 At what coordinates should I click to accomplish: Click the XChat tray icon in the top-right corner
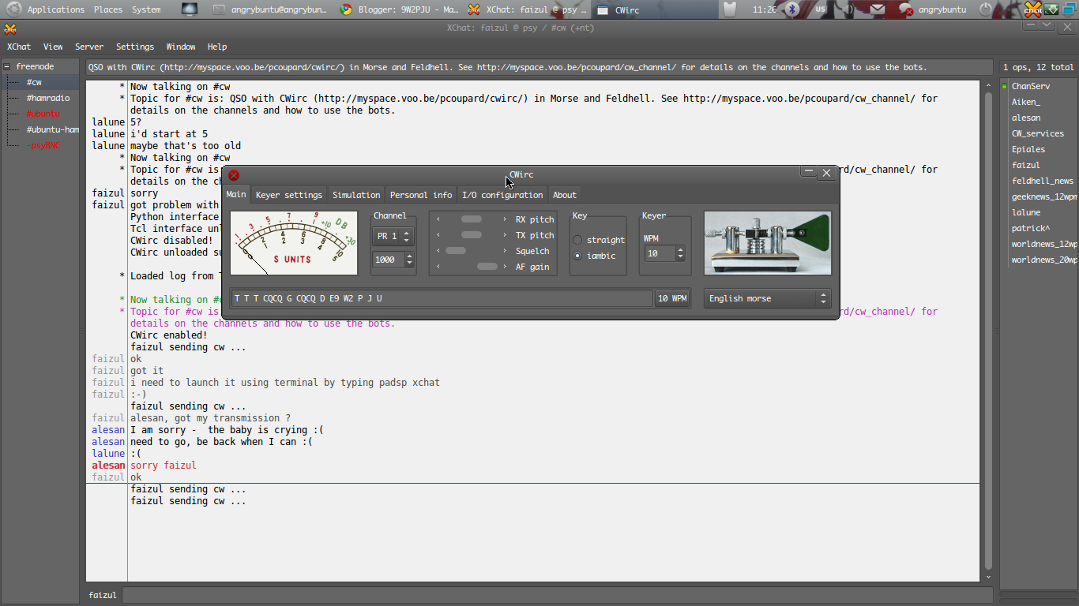coord(1033,9)
